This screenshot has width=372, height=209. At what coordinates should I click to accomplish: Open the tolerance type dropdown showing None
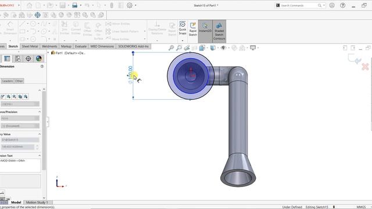point(20,118)
